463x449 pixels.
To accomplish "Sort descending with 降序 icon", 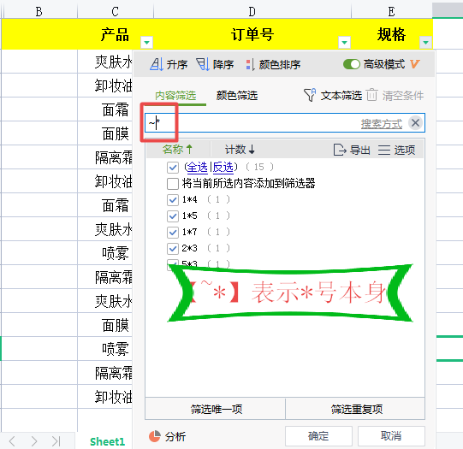I will 203,64.
